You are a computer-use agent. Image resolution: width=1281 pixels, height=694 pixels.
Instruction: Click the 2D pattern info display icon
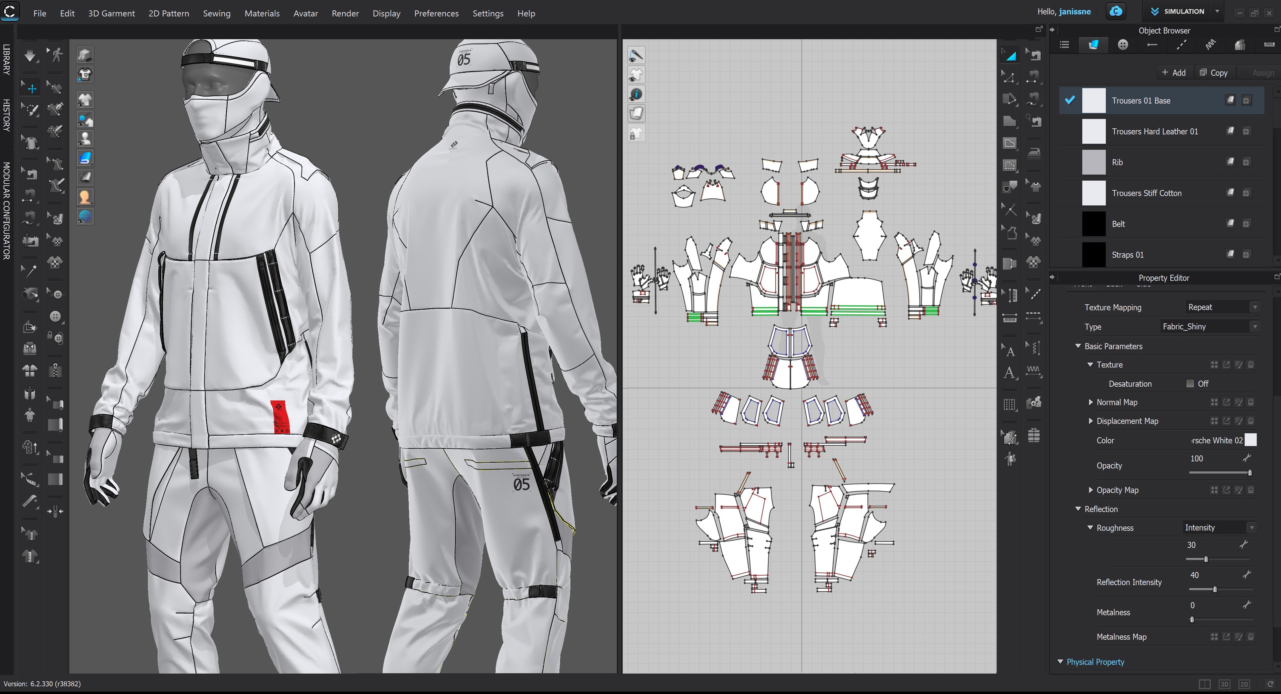tap(636, 94)
